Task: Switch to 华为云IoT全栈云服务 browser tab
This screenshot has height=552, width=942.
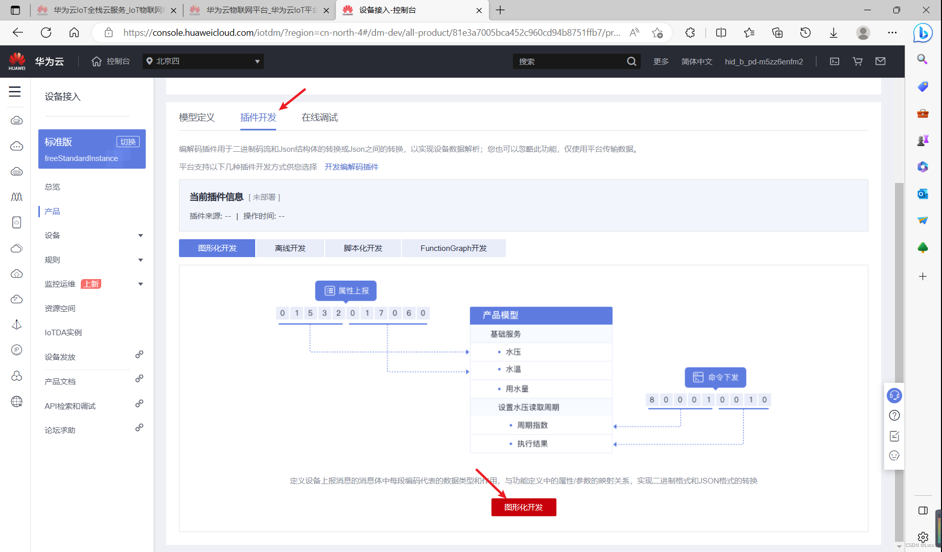Action: [106, 10]
